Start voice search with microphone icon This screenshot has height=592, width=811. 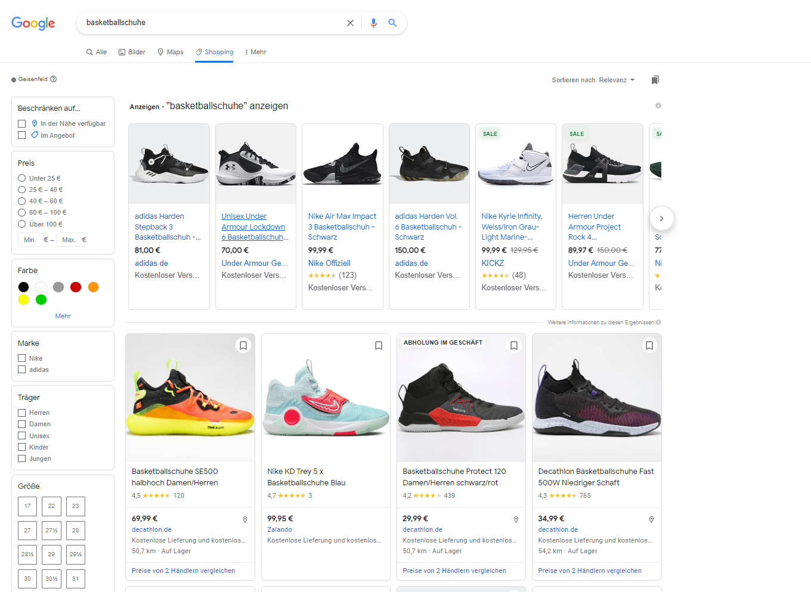pyautogui.click(x=373, y=23)
